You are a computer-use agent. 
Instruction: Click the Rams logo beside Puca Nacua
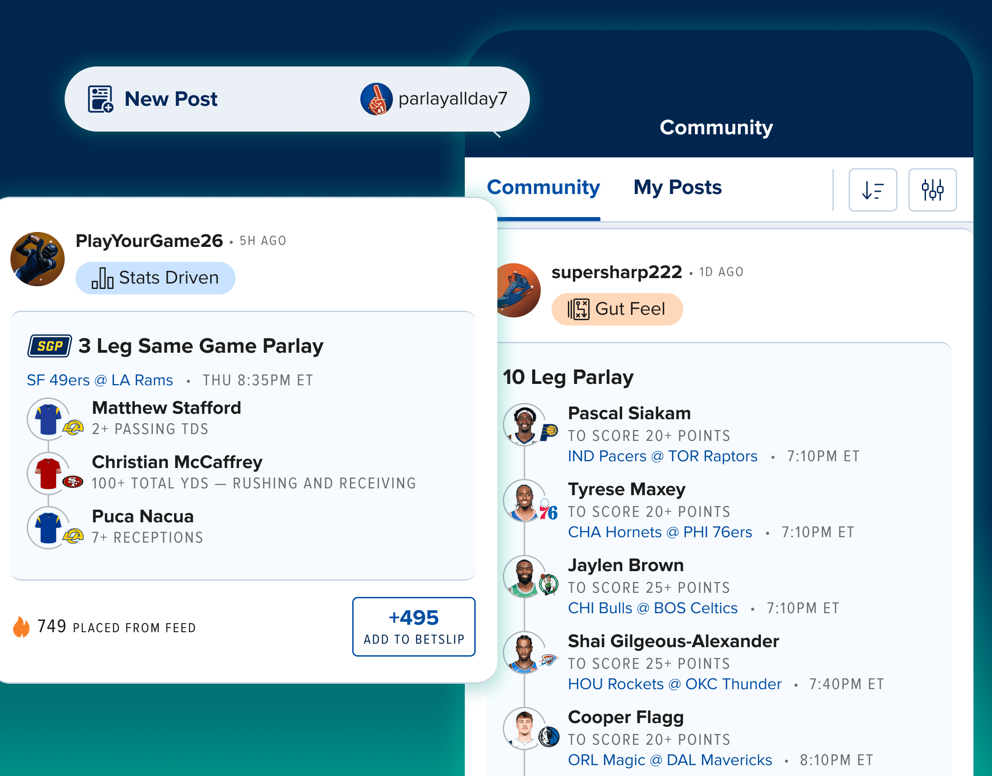(73, 536)
